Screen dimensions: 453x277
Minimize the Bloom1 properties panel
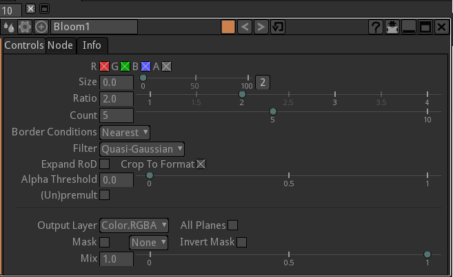(x=408, y=27)
